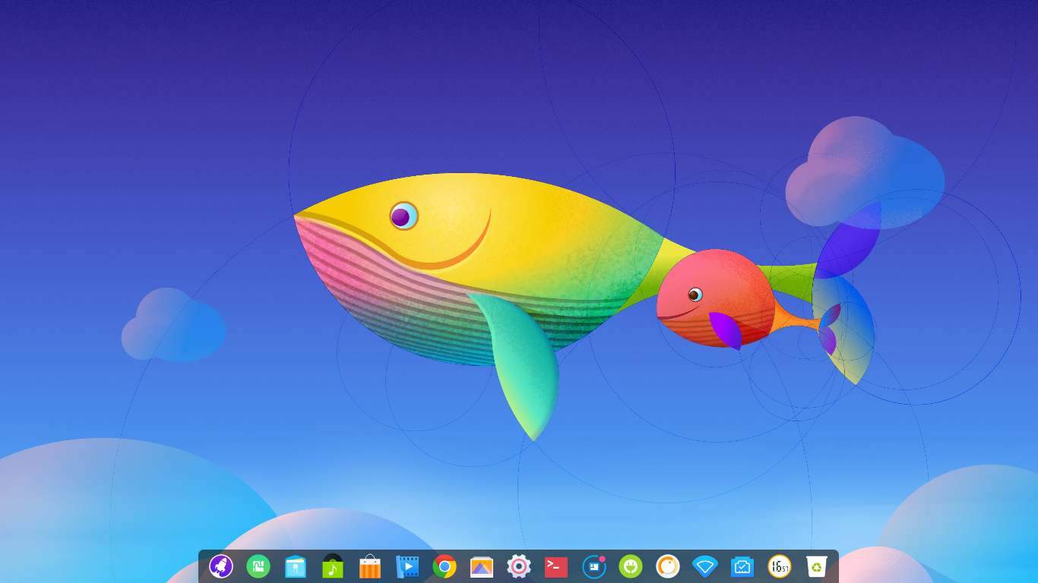Open the tray icon with the pink notification dot
The width and height of the screenshot is (1038, 583).
[x=593, y=566]
